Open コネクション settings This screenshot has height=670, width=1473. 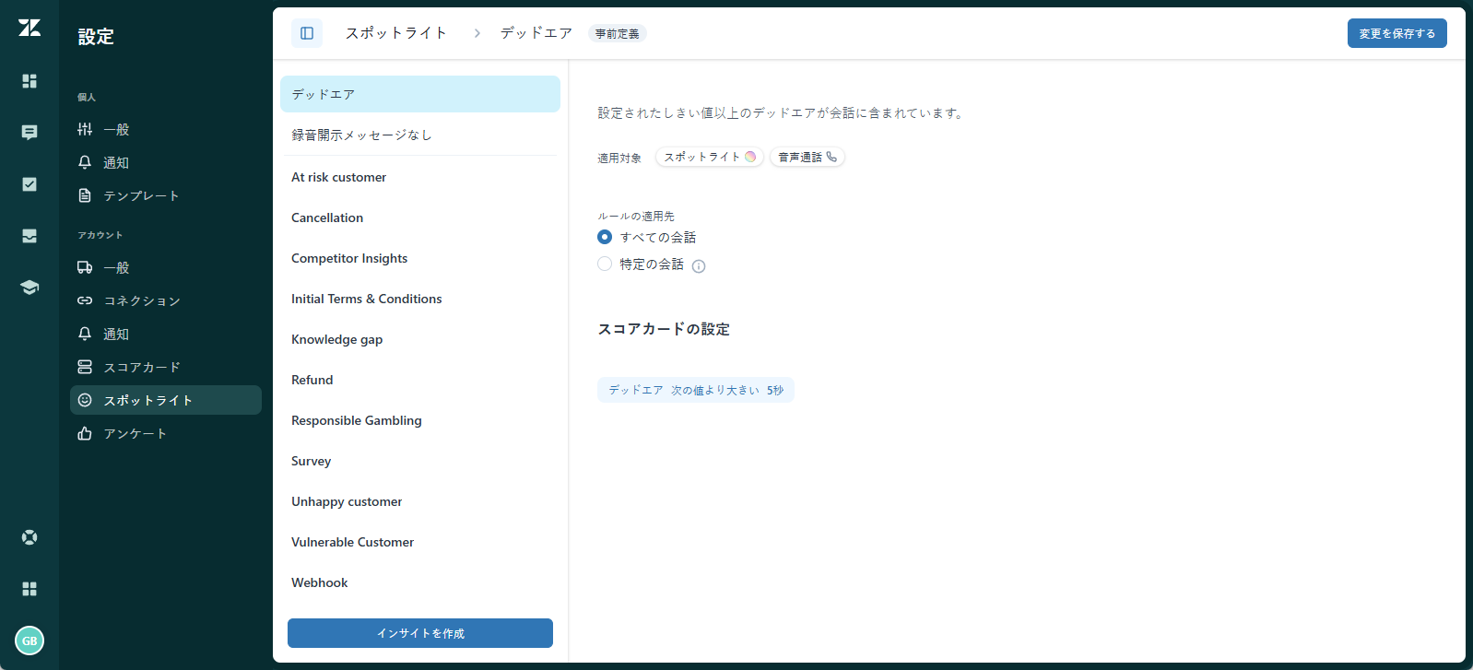click(166, 300)
